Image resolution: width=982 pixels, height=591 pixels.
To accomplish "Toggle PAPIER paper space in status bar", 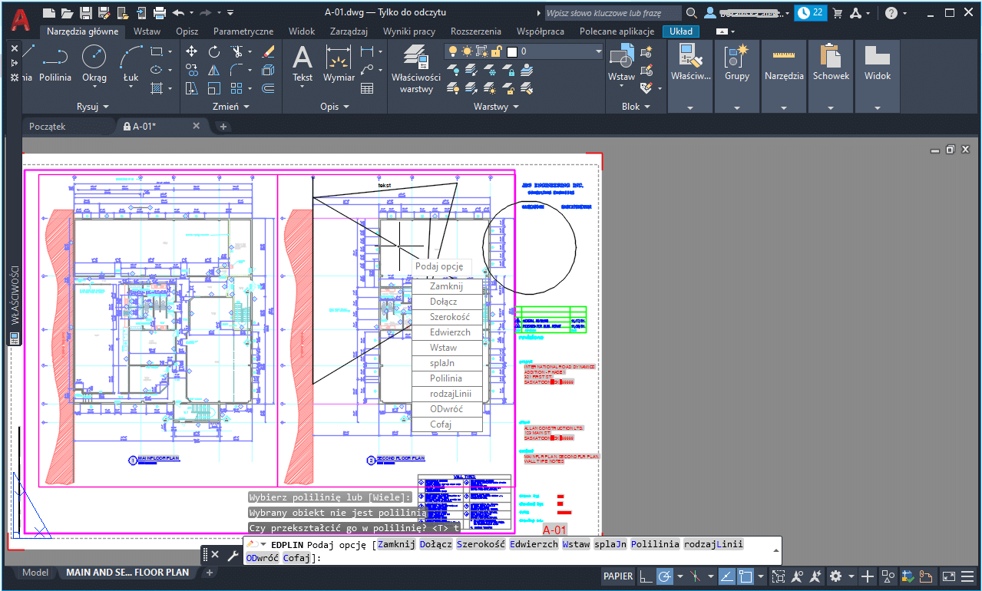I will tap(618, 576).
